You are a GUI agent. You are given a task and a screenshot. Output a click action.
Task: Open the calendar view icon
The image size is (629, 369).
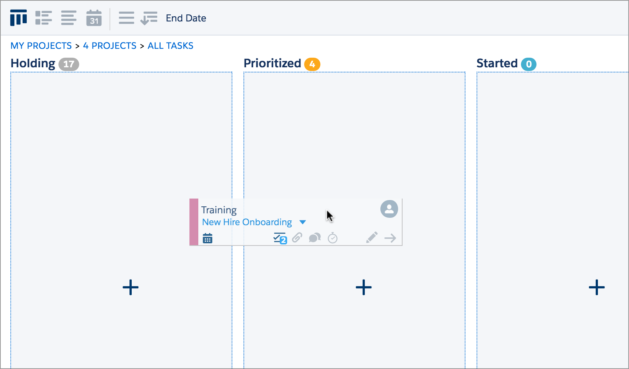click(94, 18)
